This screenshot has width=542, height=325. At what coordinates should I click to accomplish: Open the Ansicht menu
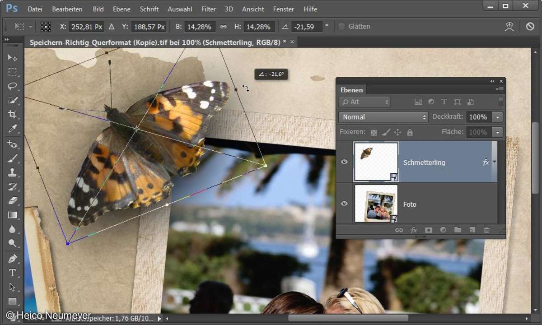(253, 9)
